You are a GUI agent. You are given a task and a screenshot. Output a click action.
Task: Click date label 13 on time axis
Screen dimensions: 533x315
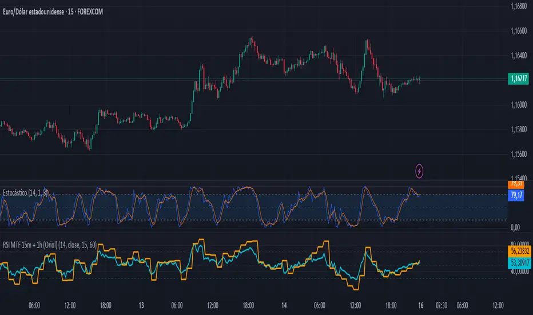point(141,305)
